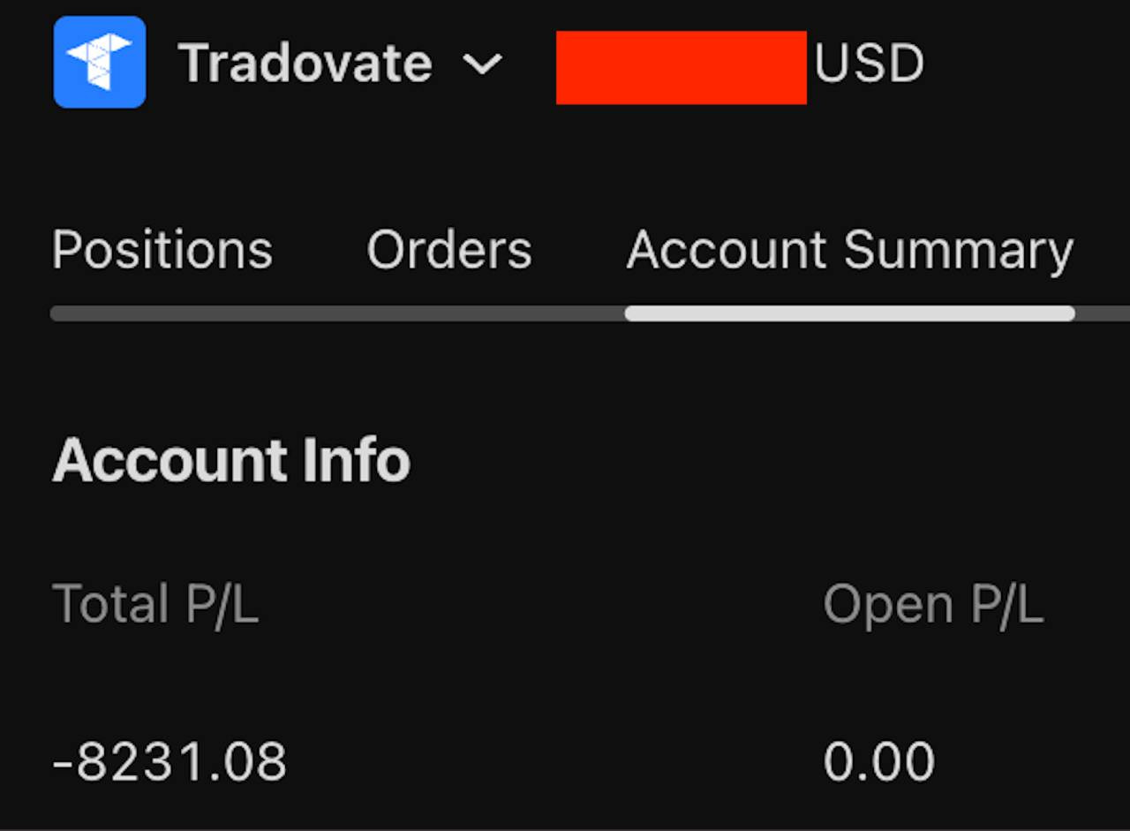Click the Account Info section heading

[231, 460]
